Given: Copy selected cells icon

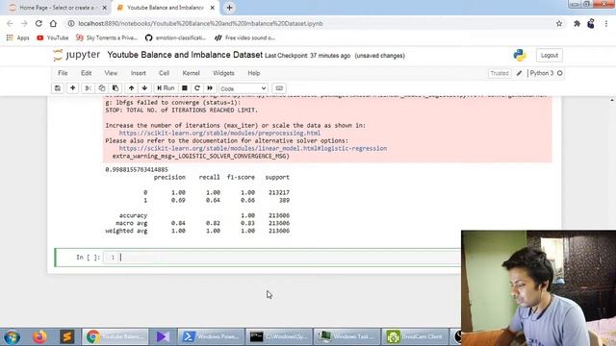Looking at the screenshot, I should 102,88.
